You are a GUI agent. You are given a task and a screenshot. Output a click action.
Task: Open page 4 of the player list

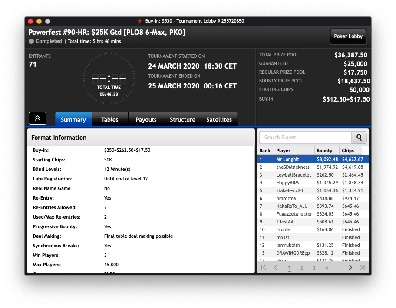(x=326, y=268)
